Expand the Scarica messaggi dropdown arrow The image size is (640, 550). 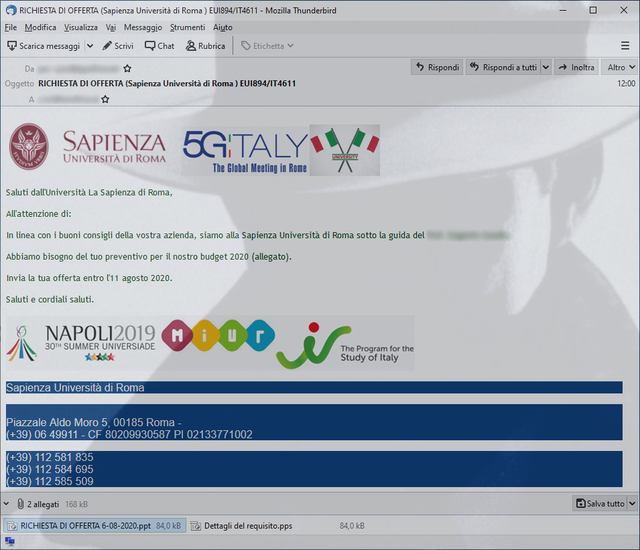click(90, 45)
